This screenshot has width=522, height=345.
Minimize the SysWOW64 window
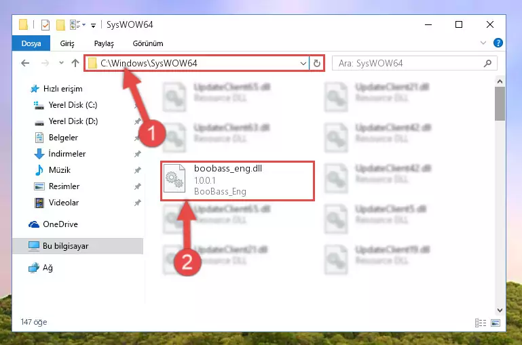tap(428, 24)
